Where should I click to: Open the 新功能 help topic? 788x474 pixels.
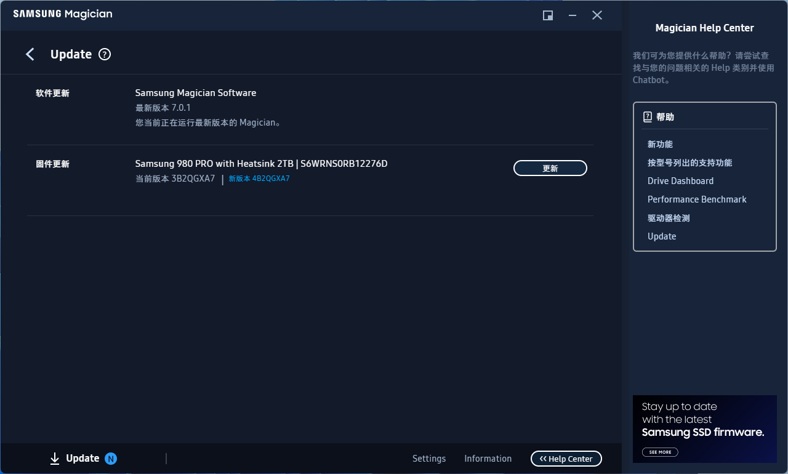(x=660, y=144)
